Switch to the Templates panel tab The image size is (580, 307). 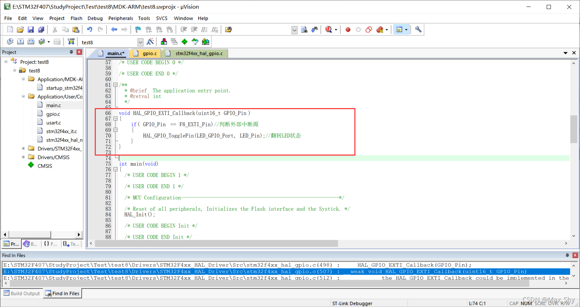71,244
